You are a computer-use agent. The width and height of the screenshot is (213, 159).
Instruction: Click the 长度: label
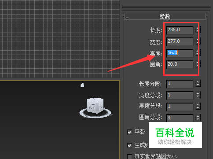pos(156,30)
